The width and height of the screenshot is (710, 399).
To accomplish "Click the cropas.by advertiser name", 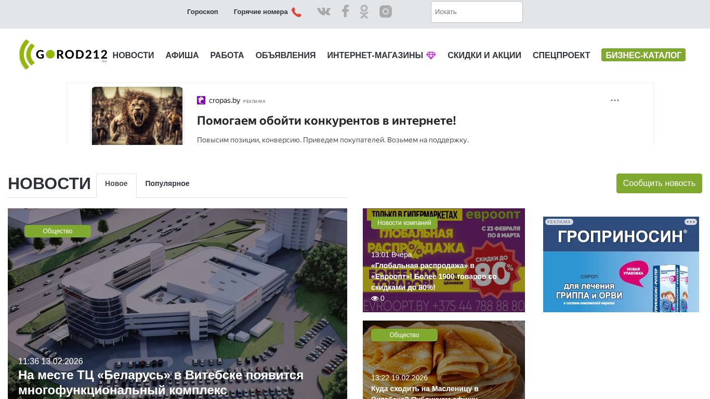I will 225,100.
